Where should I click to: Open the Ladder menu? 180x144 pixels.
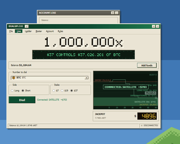28,31
